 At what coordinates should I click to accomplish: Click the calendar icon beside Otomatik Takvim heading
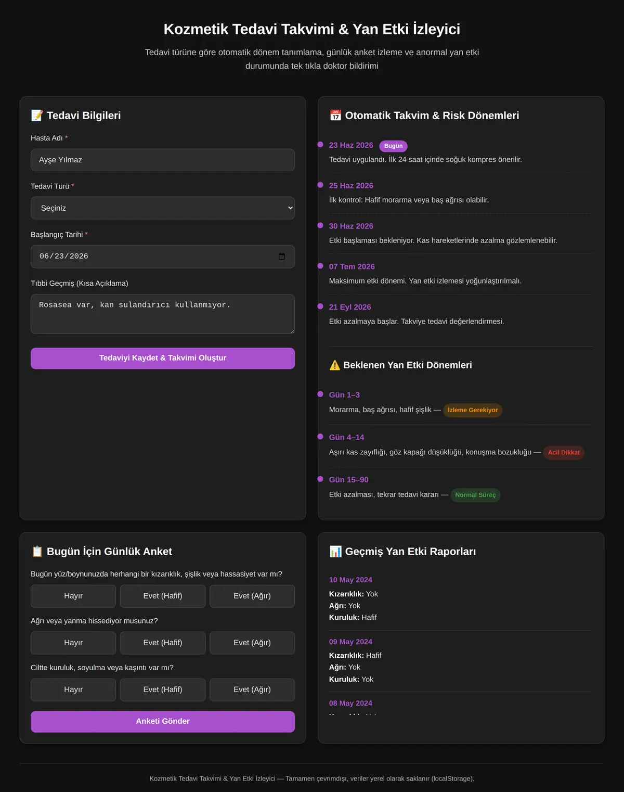pos(335,116)
